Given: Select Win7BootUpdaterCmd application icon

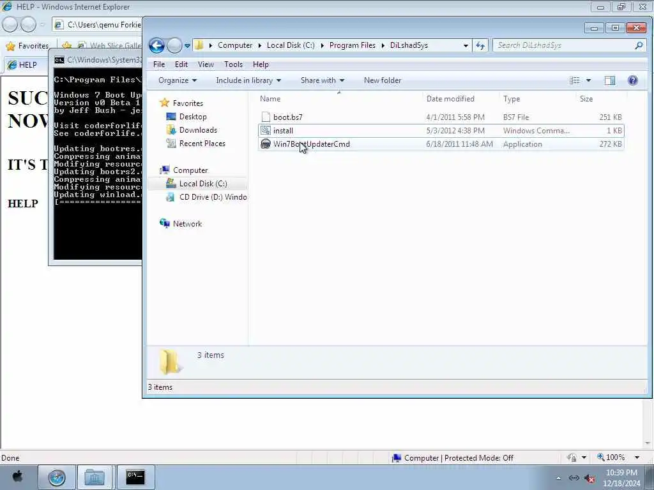Looking at the screenshot, I should pyautogui.click(x=266, y=144).
